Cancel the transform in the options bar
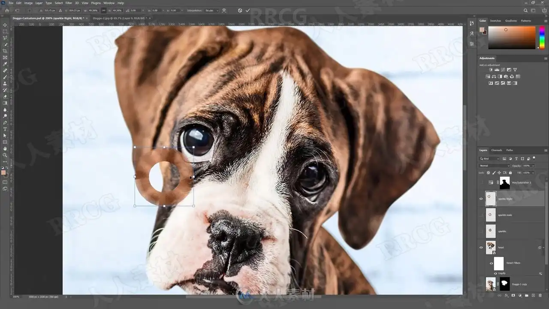 click(x=240, y=10)
